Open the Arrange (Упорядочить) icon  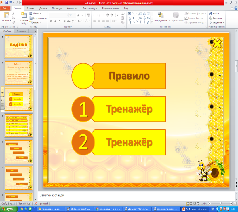(161, 15)
